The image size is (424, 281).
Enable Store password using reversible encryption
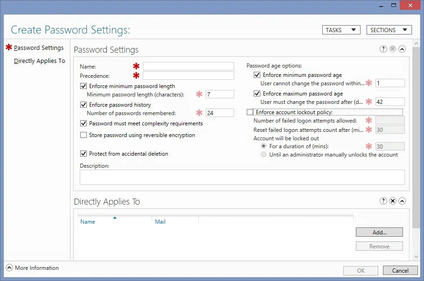[x=84, y=135]
